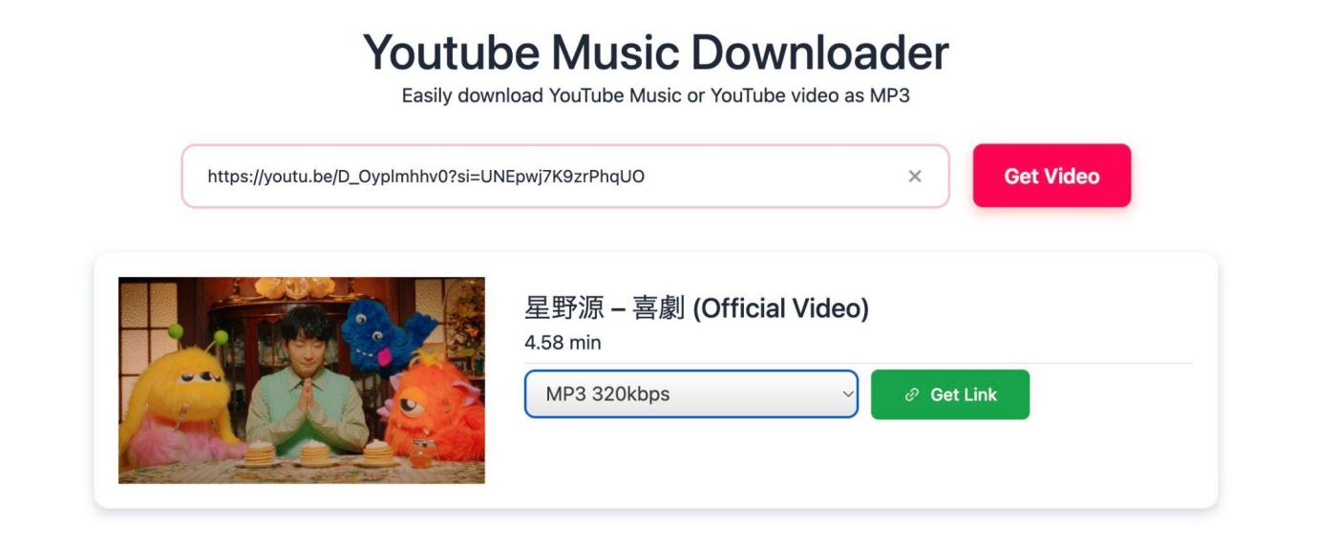
Task: Clear the URL with the X icon
Action: click(915, 176)
